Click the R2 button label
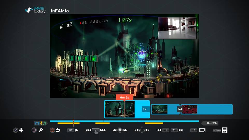 (71, 130)
